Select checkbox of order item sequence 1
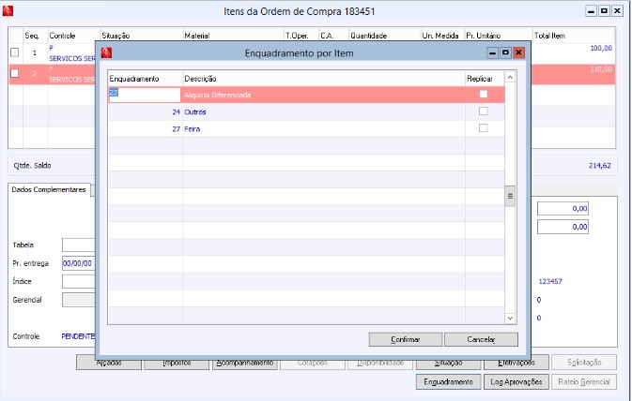This screenshot has width=632, height=401. point(15,52)
